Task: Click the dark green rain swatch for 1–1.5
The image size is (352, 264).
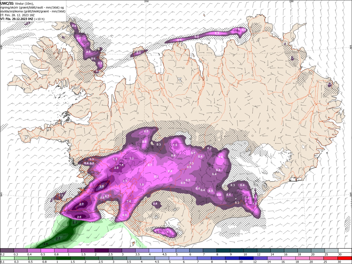Action: (x=63, y=258)
